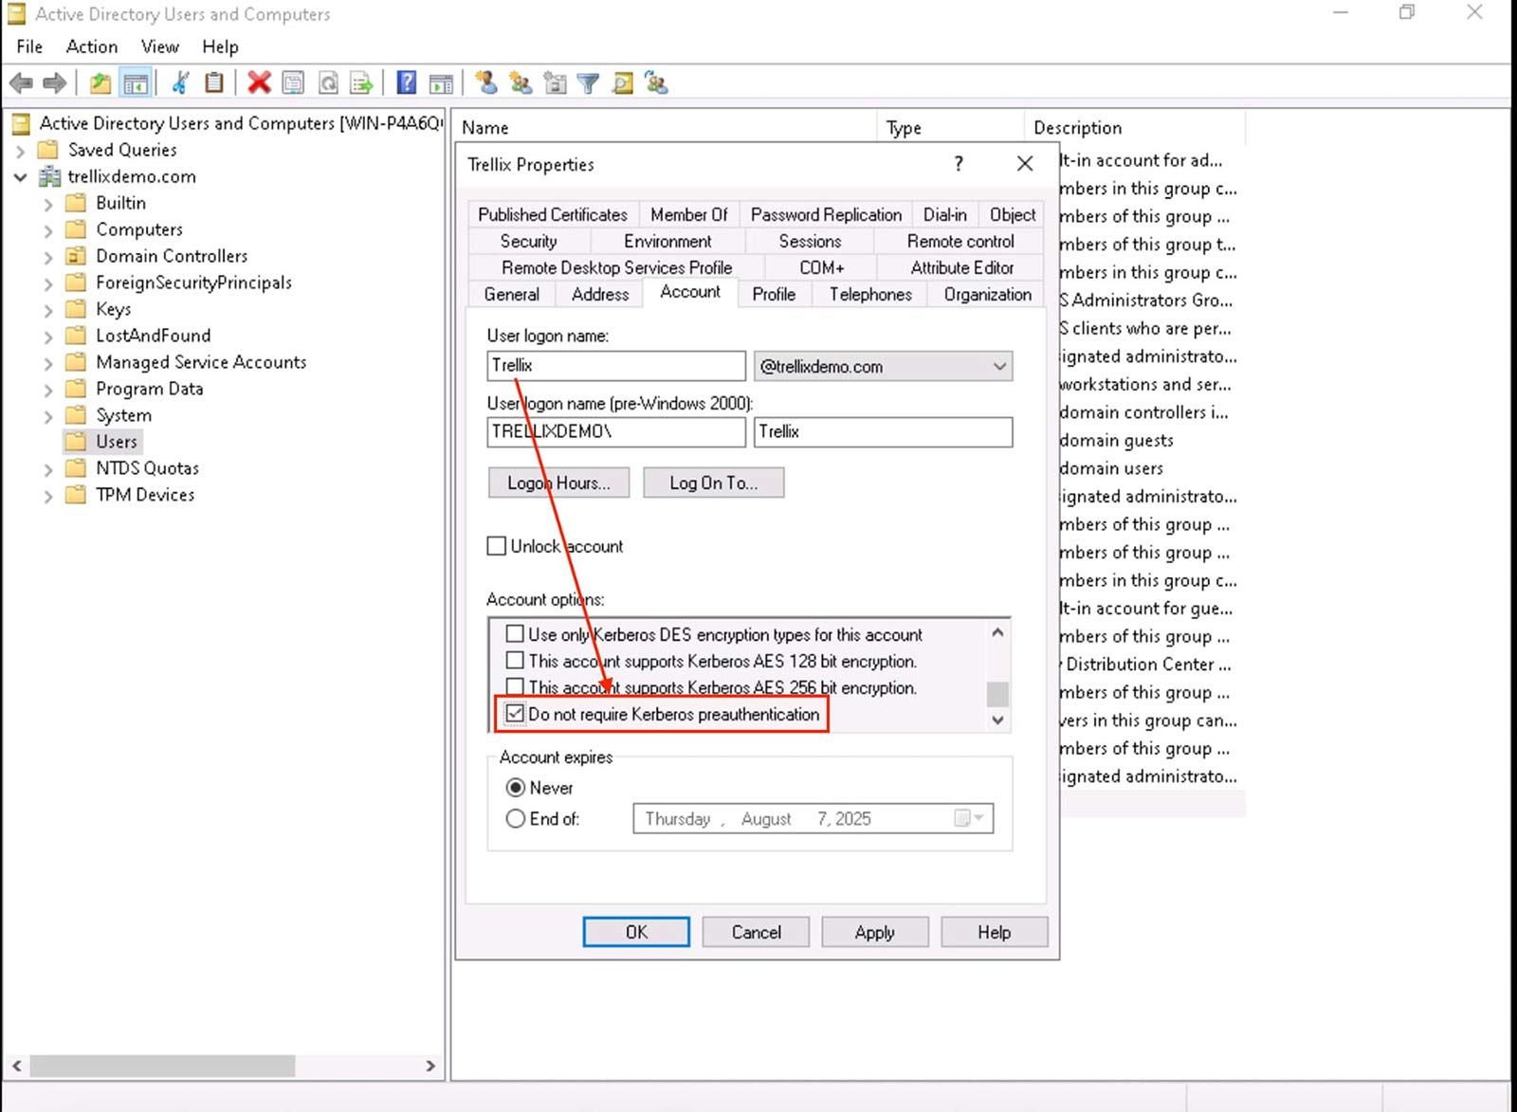Click the account options list scrollbar thumb

pyautogui.click(x=996, y=693)
